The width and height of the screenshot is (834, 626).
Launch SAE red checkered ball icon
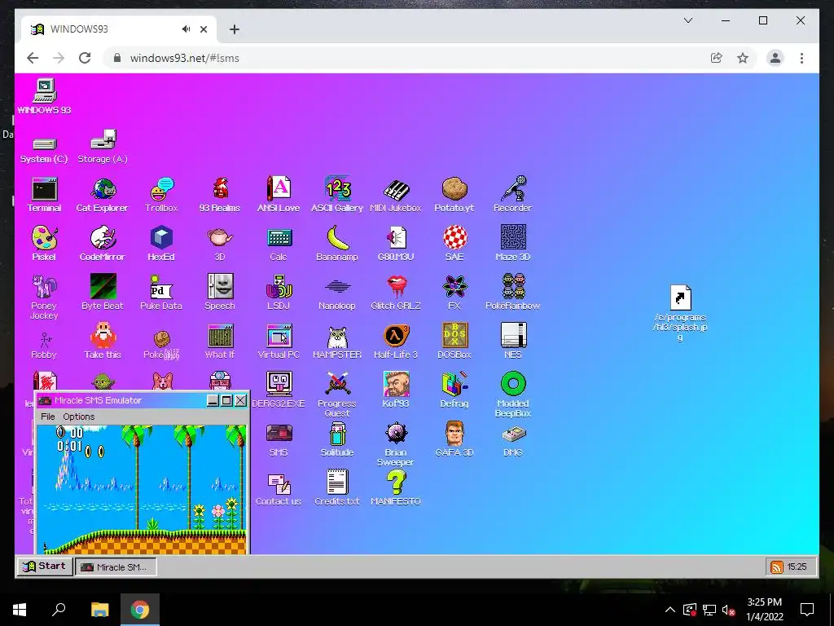point(454,244)
